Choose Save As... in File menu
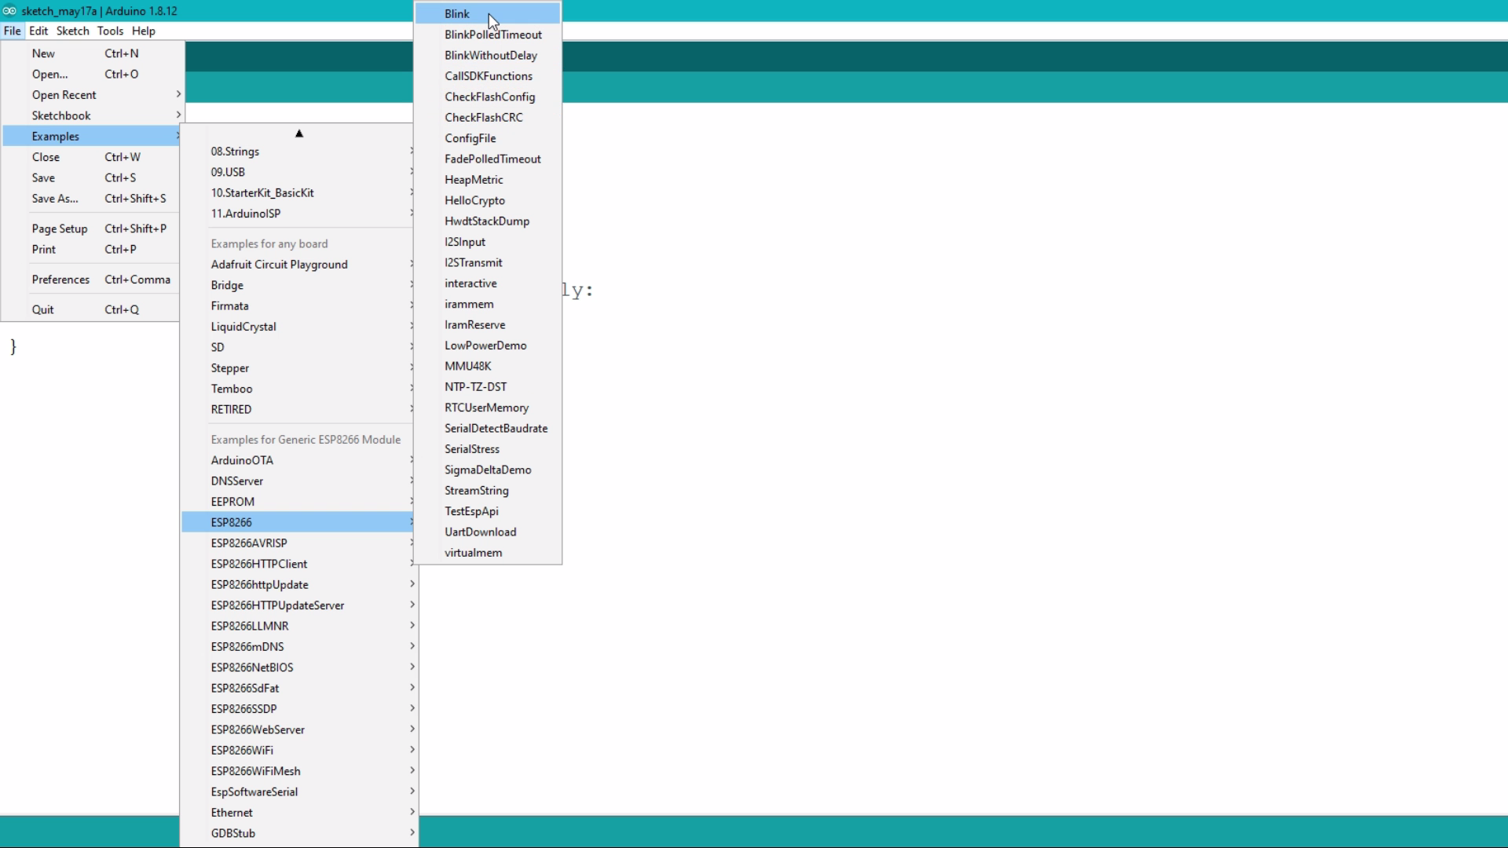This screenshot has width=1508, height=848. [x=93, y=199]
